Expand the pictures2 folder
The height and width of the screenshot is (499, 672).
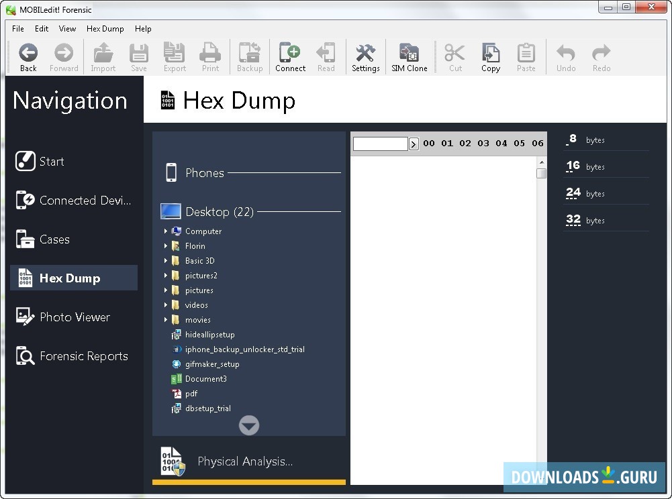tap(165, 276)
